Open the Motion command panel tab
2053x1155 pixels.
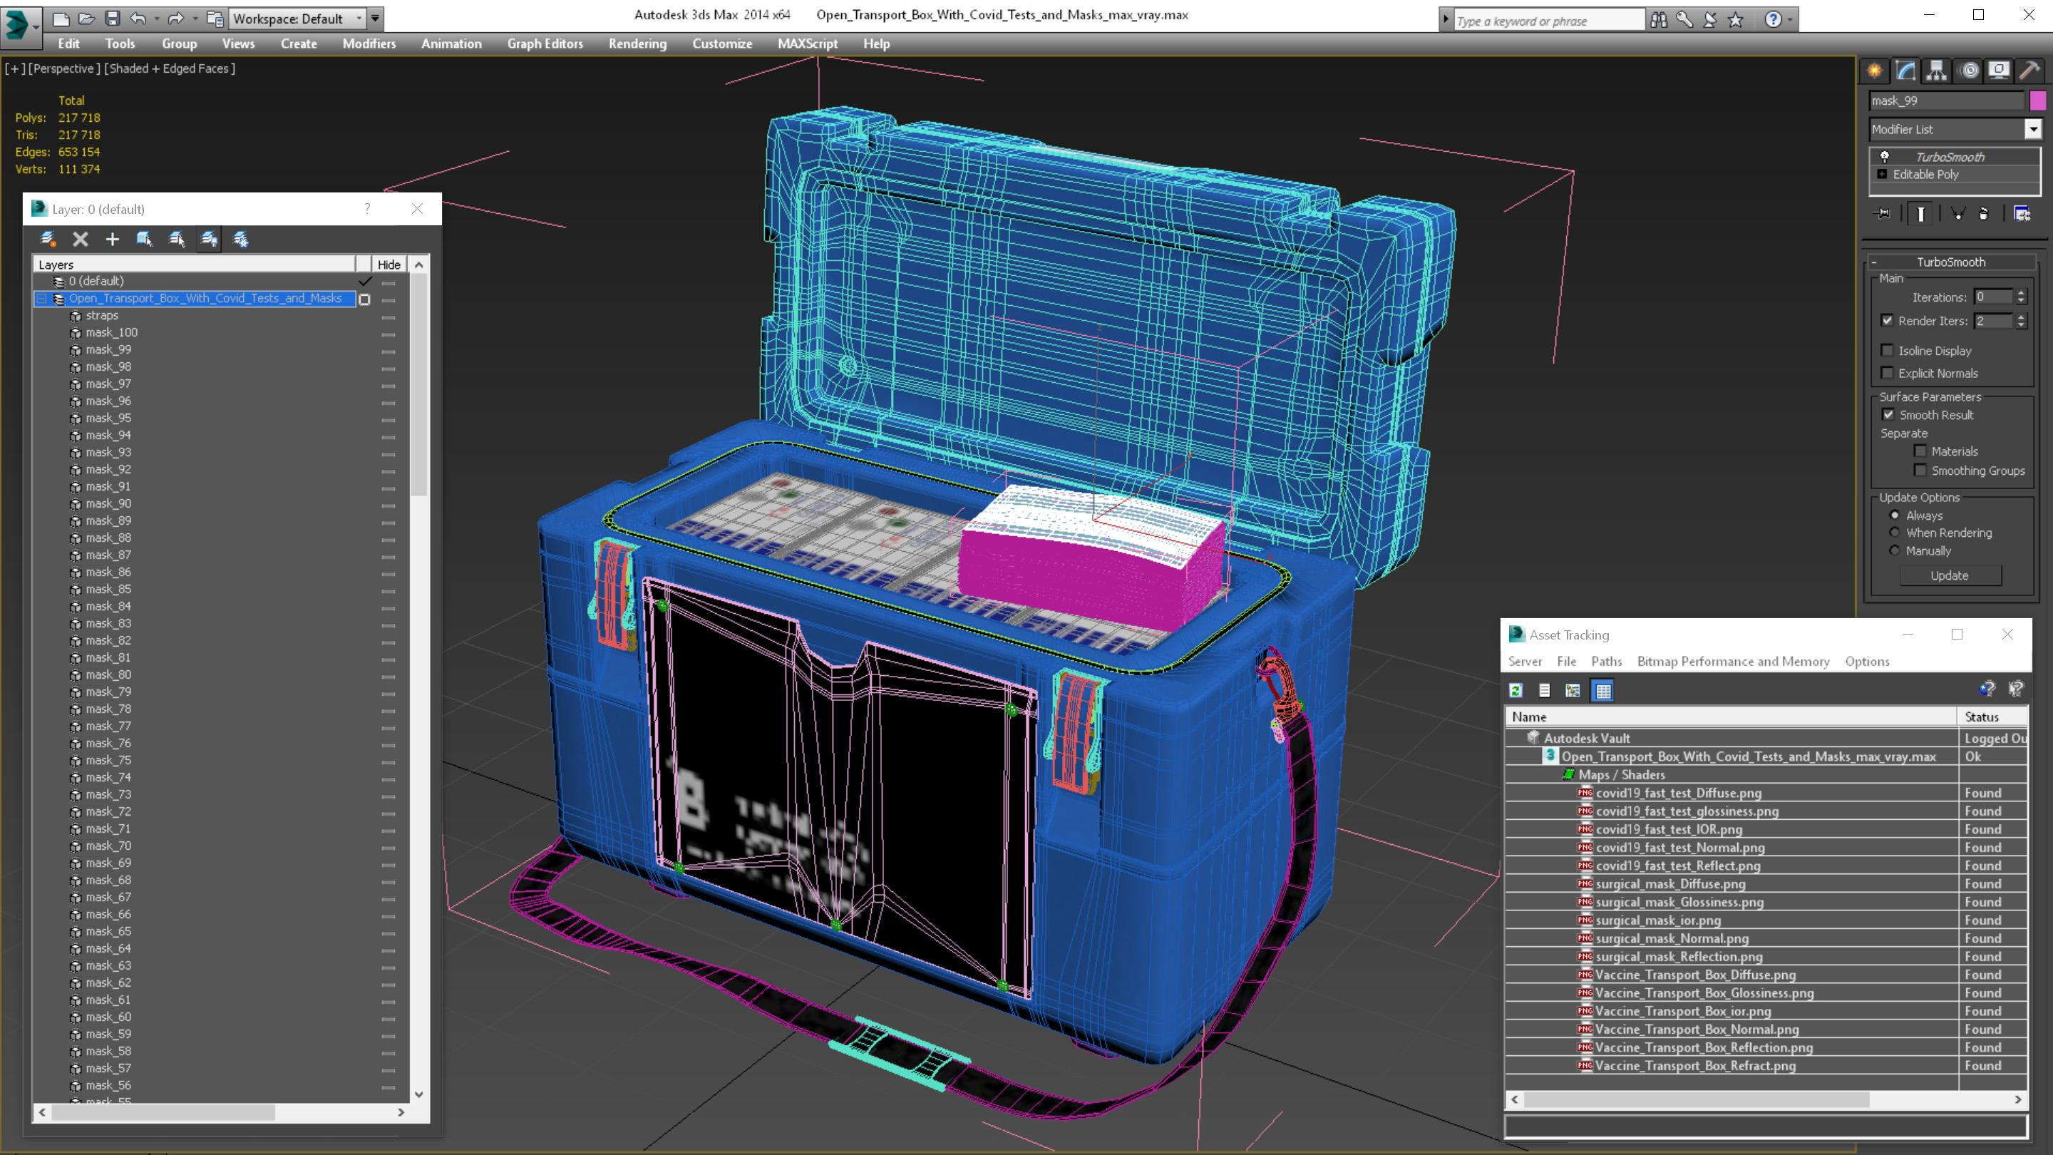coord(1970,71)
